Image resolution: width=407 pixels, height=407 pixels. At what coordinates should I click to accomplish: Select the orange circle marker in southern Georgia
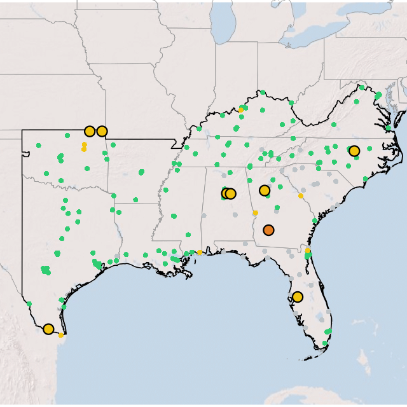[x=268, y=230]
